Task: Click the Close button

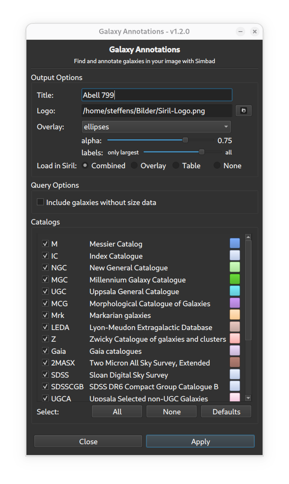Action: (x=88, y=442)
